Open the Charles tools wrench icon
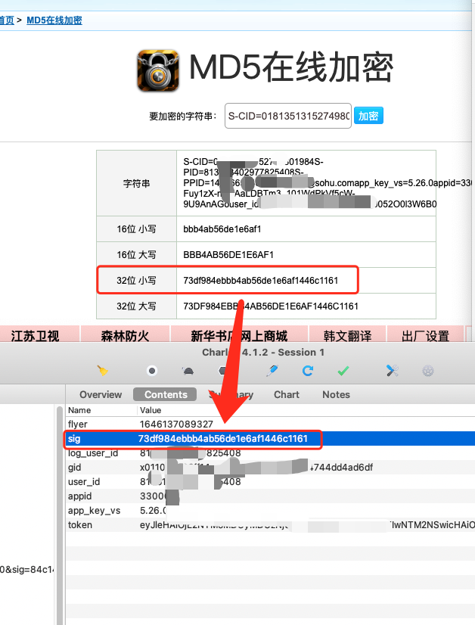The image size is (475, 625). [x=392, y=371]
